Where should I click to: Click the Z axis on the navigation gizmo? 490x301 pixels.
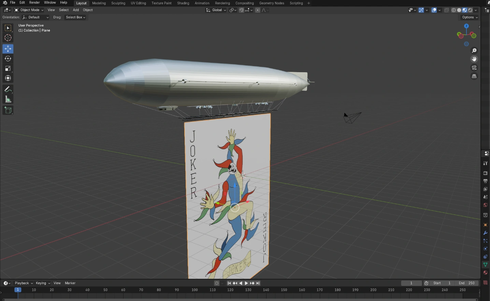[466, 26]
